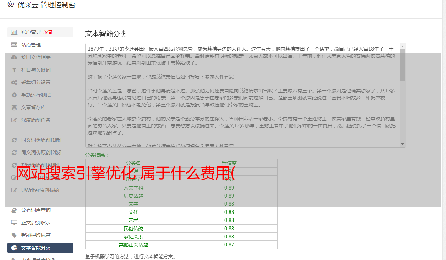Click the monitor icon beside 正文识别演示
Screen dimensions: 446x260
(14, 223)
